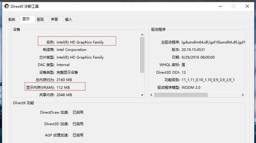Switch to the 系统 tab

(12, 19)
